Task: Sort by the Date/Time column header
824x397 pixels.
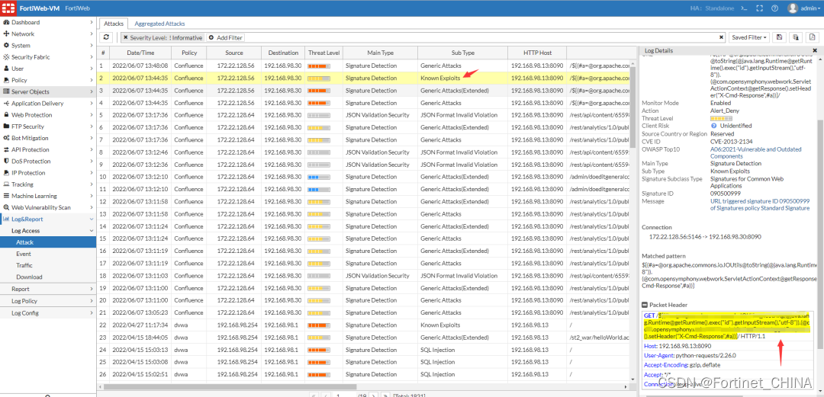Action: [x=141, y=53]
